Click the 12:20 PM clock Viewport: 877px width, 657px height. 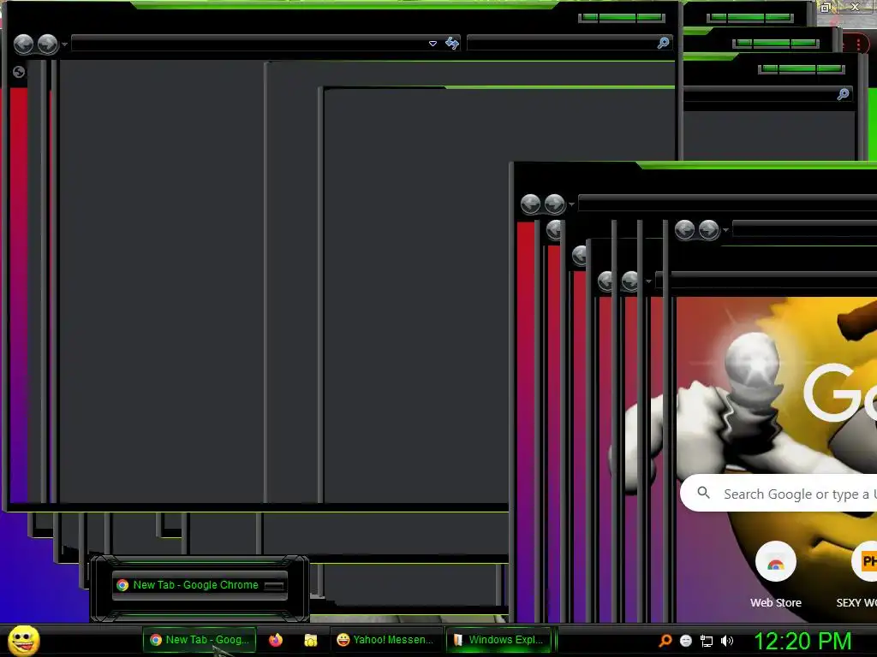coord(802,641)
